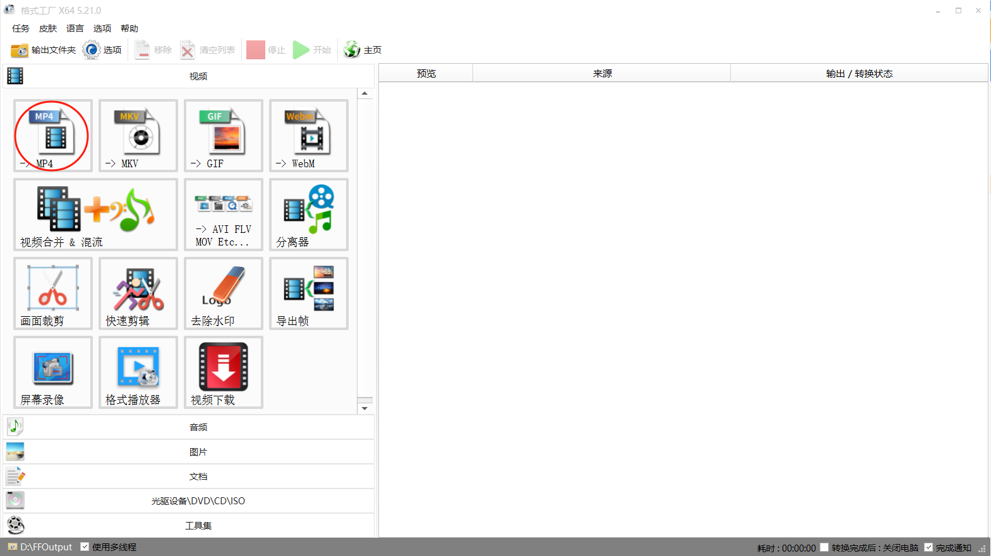Image resolution: width=991 pixels, height=556 pixels.
Task: Click 输出 / 转换状态 column header
Action: pyautogui.click(x=859, y=73)
